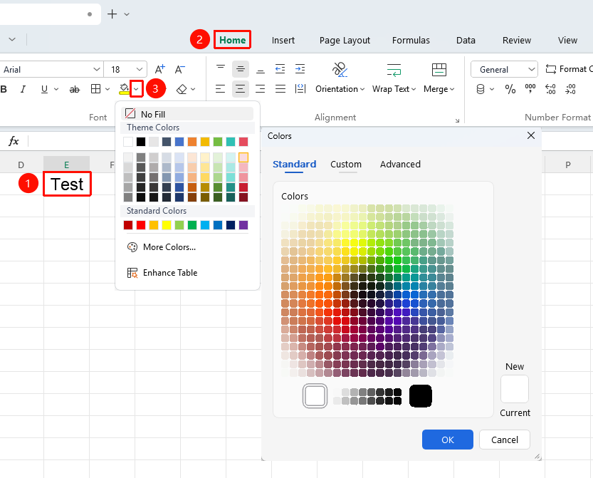Align text to the left
The height and width of the screenshot is (478, 593).
click(x=220, y=89)
